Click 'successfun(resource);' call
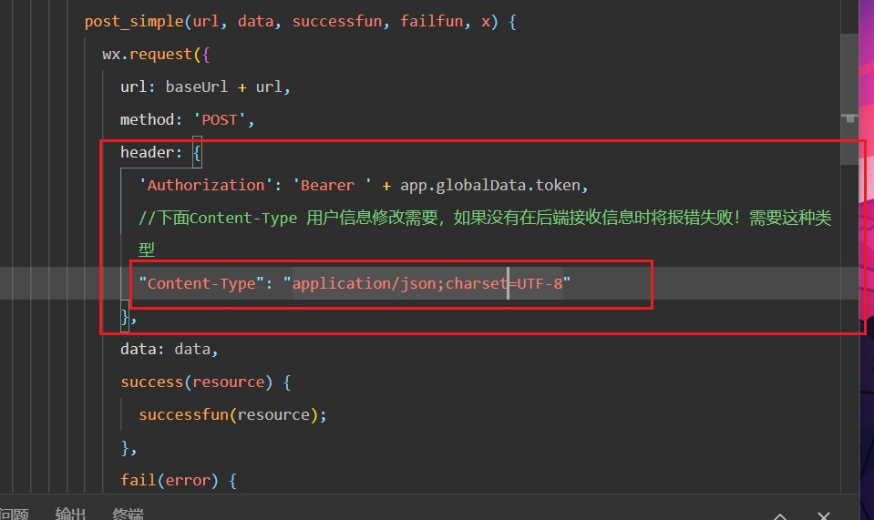This screenshot has width=874, height=520. (232, 414)
